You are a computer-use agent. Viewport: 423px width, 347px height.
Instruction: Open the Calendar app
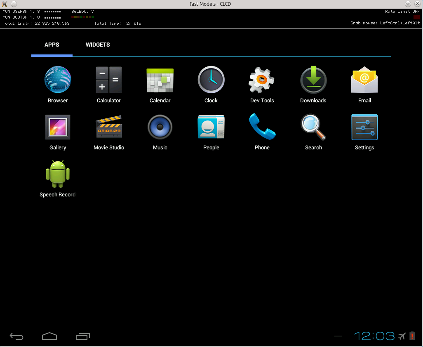tap(160, 80)
